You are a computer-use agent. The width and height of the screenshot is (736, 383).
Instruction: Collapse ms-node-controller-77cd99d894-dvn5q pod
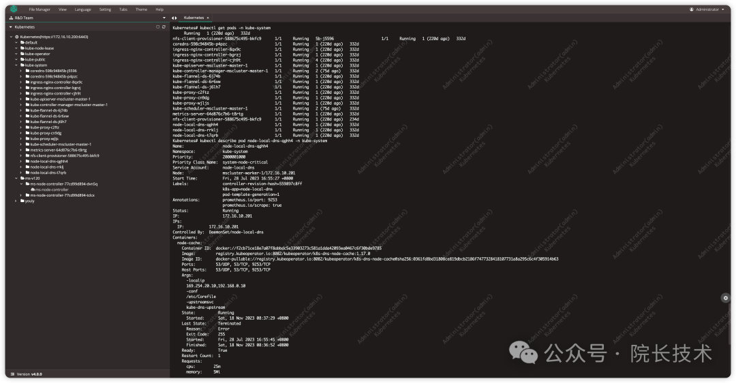click(x=21, y=184)
